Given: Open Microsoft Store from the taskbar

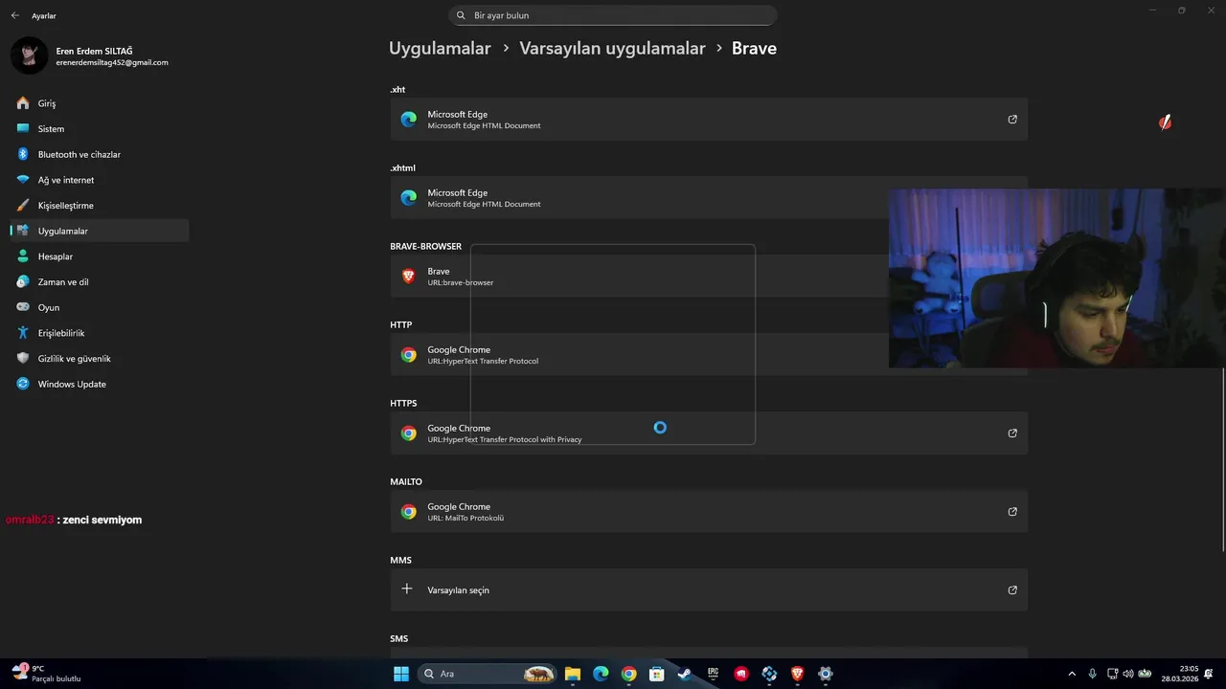Looking at the screenshot, I should 657,674.
